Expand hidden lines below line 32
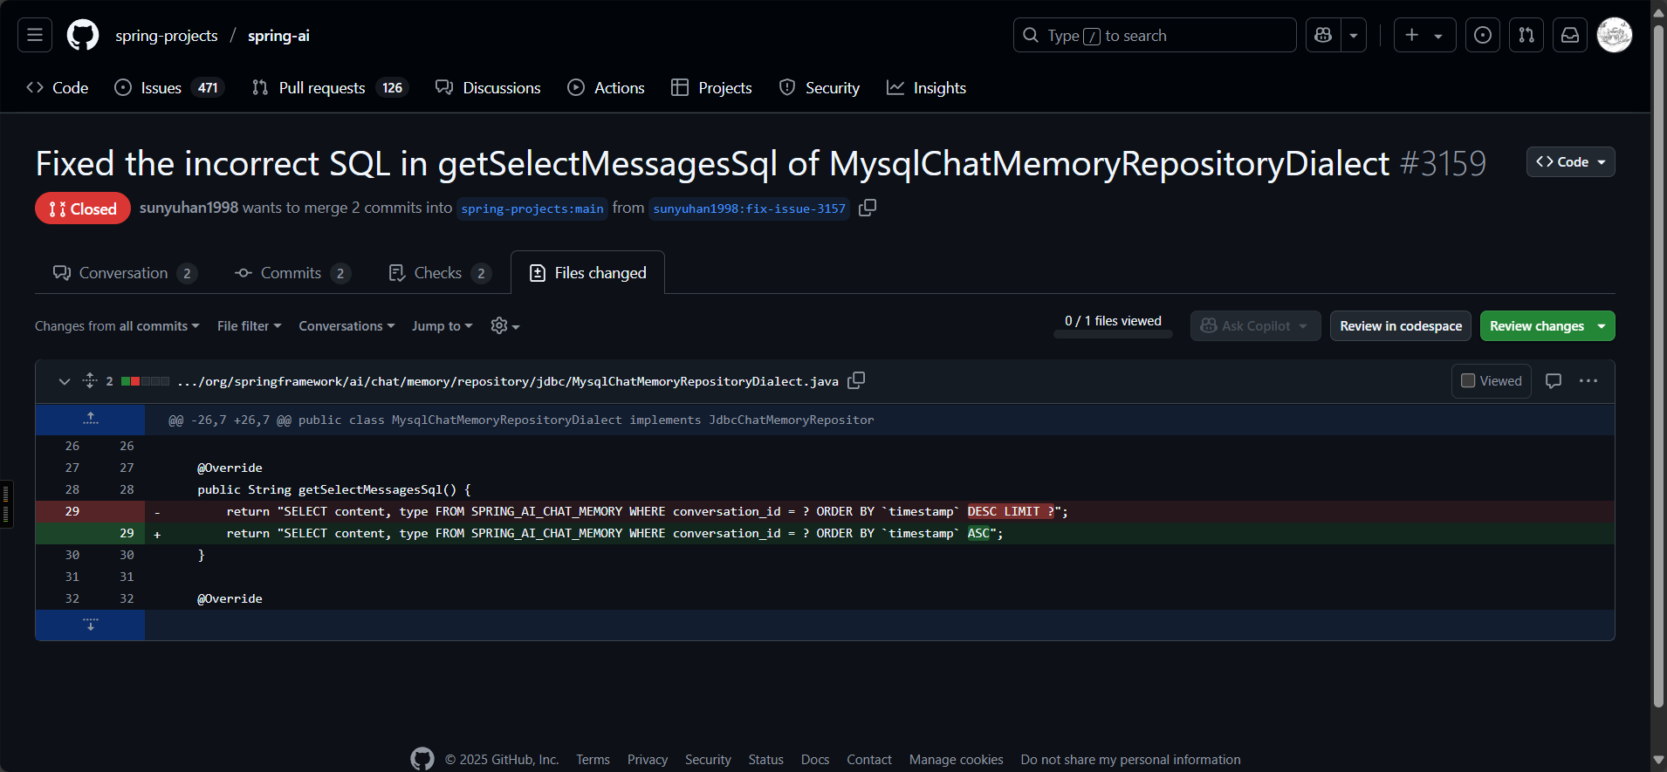Screen dimensions: 1667x772 90,625
